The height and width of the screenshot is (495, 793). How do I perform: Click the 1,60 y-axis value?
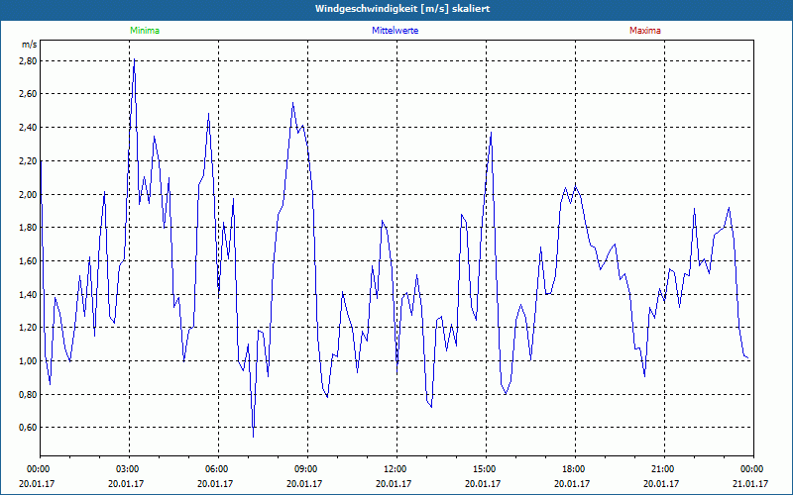(29, 261)
